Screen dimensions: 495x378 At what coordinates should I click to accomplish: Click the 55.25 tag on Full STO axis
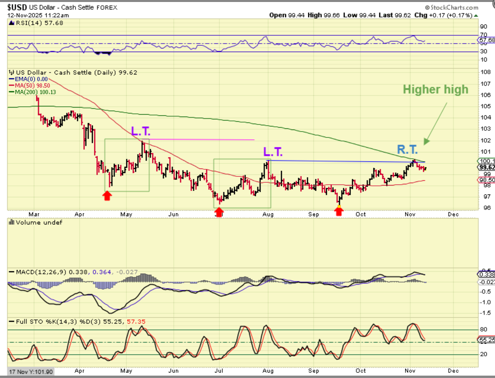click(x=487, y=340)
